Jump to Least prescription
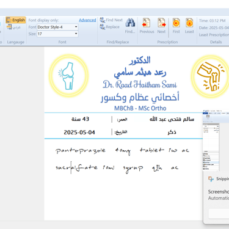229x229 pixels. (x=189, y=26)
